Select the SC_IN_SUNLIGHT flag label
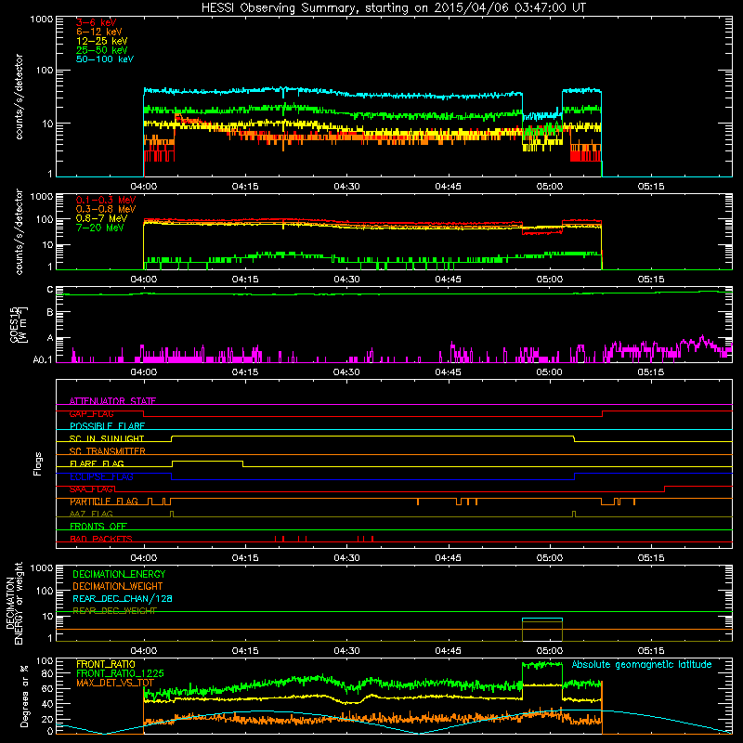The width and height of the screenshot is (743, 743). pos(107,438)
